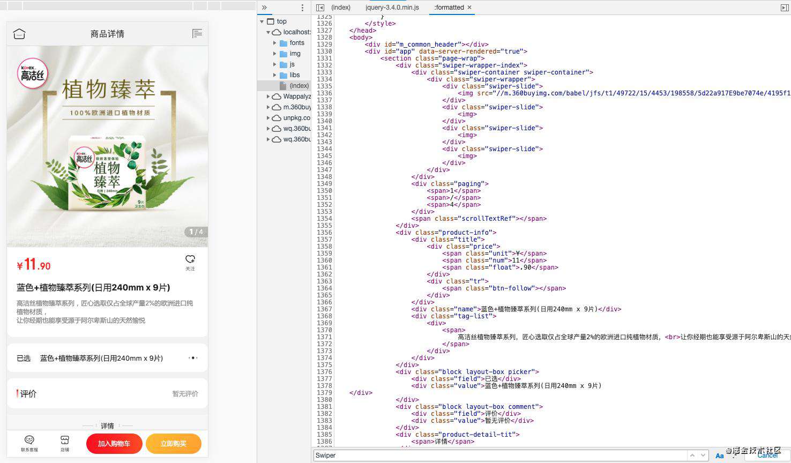Open the list menu icon in product page header
This screenshot has height=463, width=791.
coord(197,34)
